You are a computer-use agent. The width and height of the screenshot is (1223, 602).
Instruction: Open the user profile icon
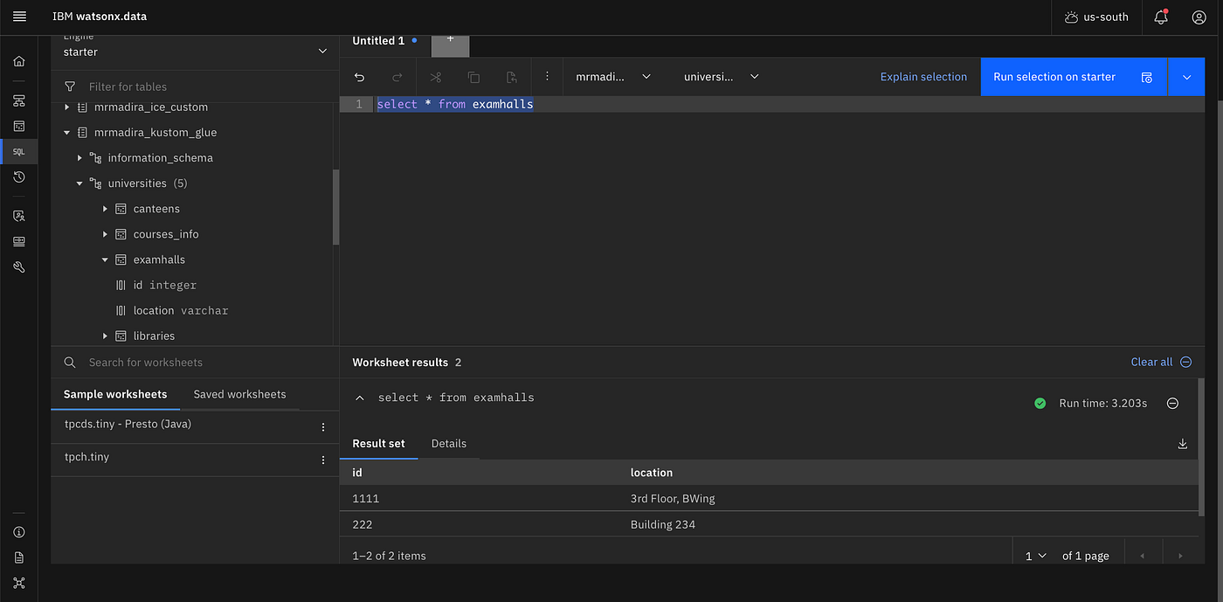[1199, 17]
